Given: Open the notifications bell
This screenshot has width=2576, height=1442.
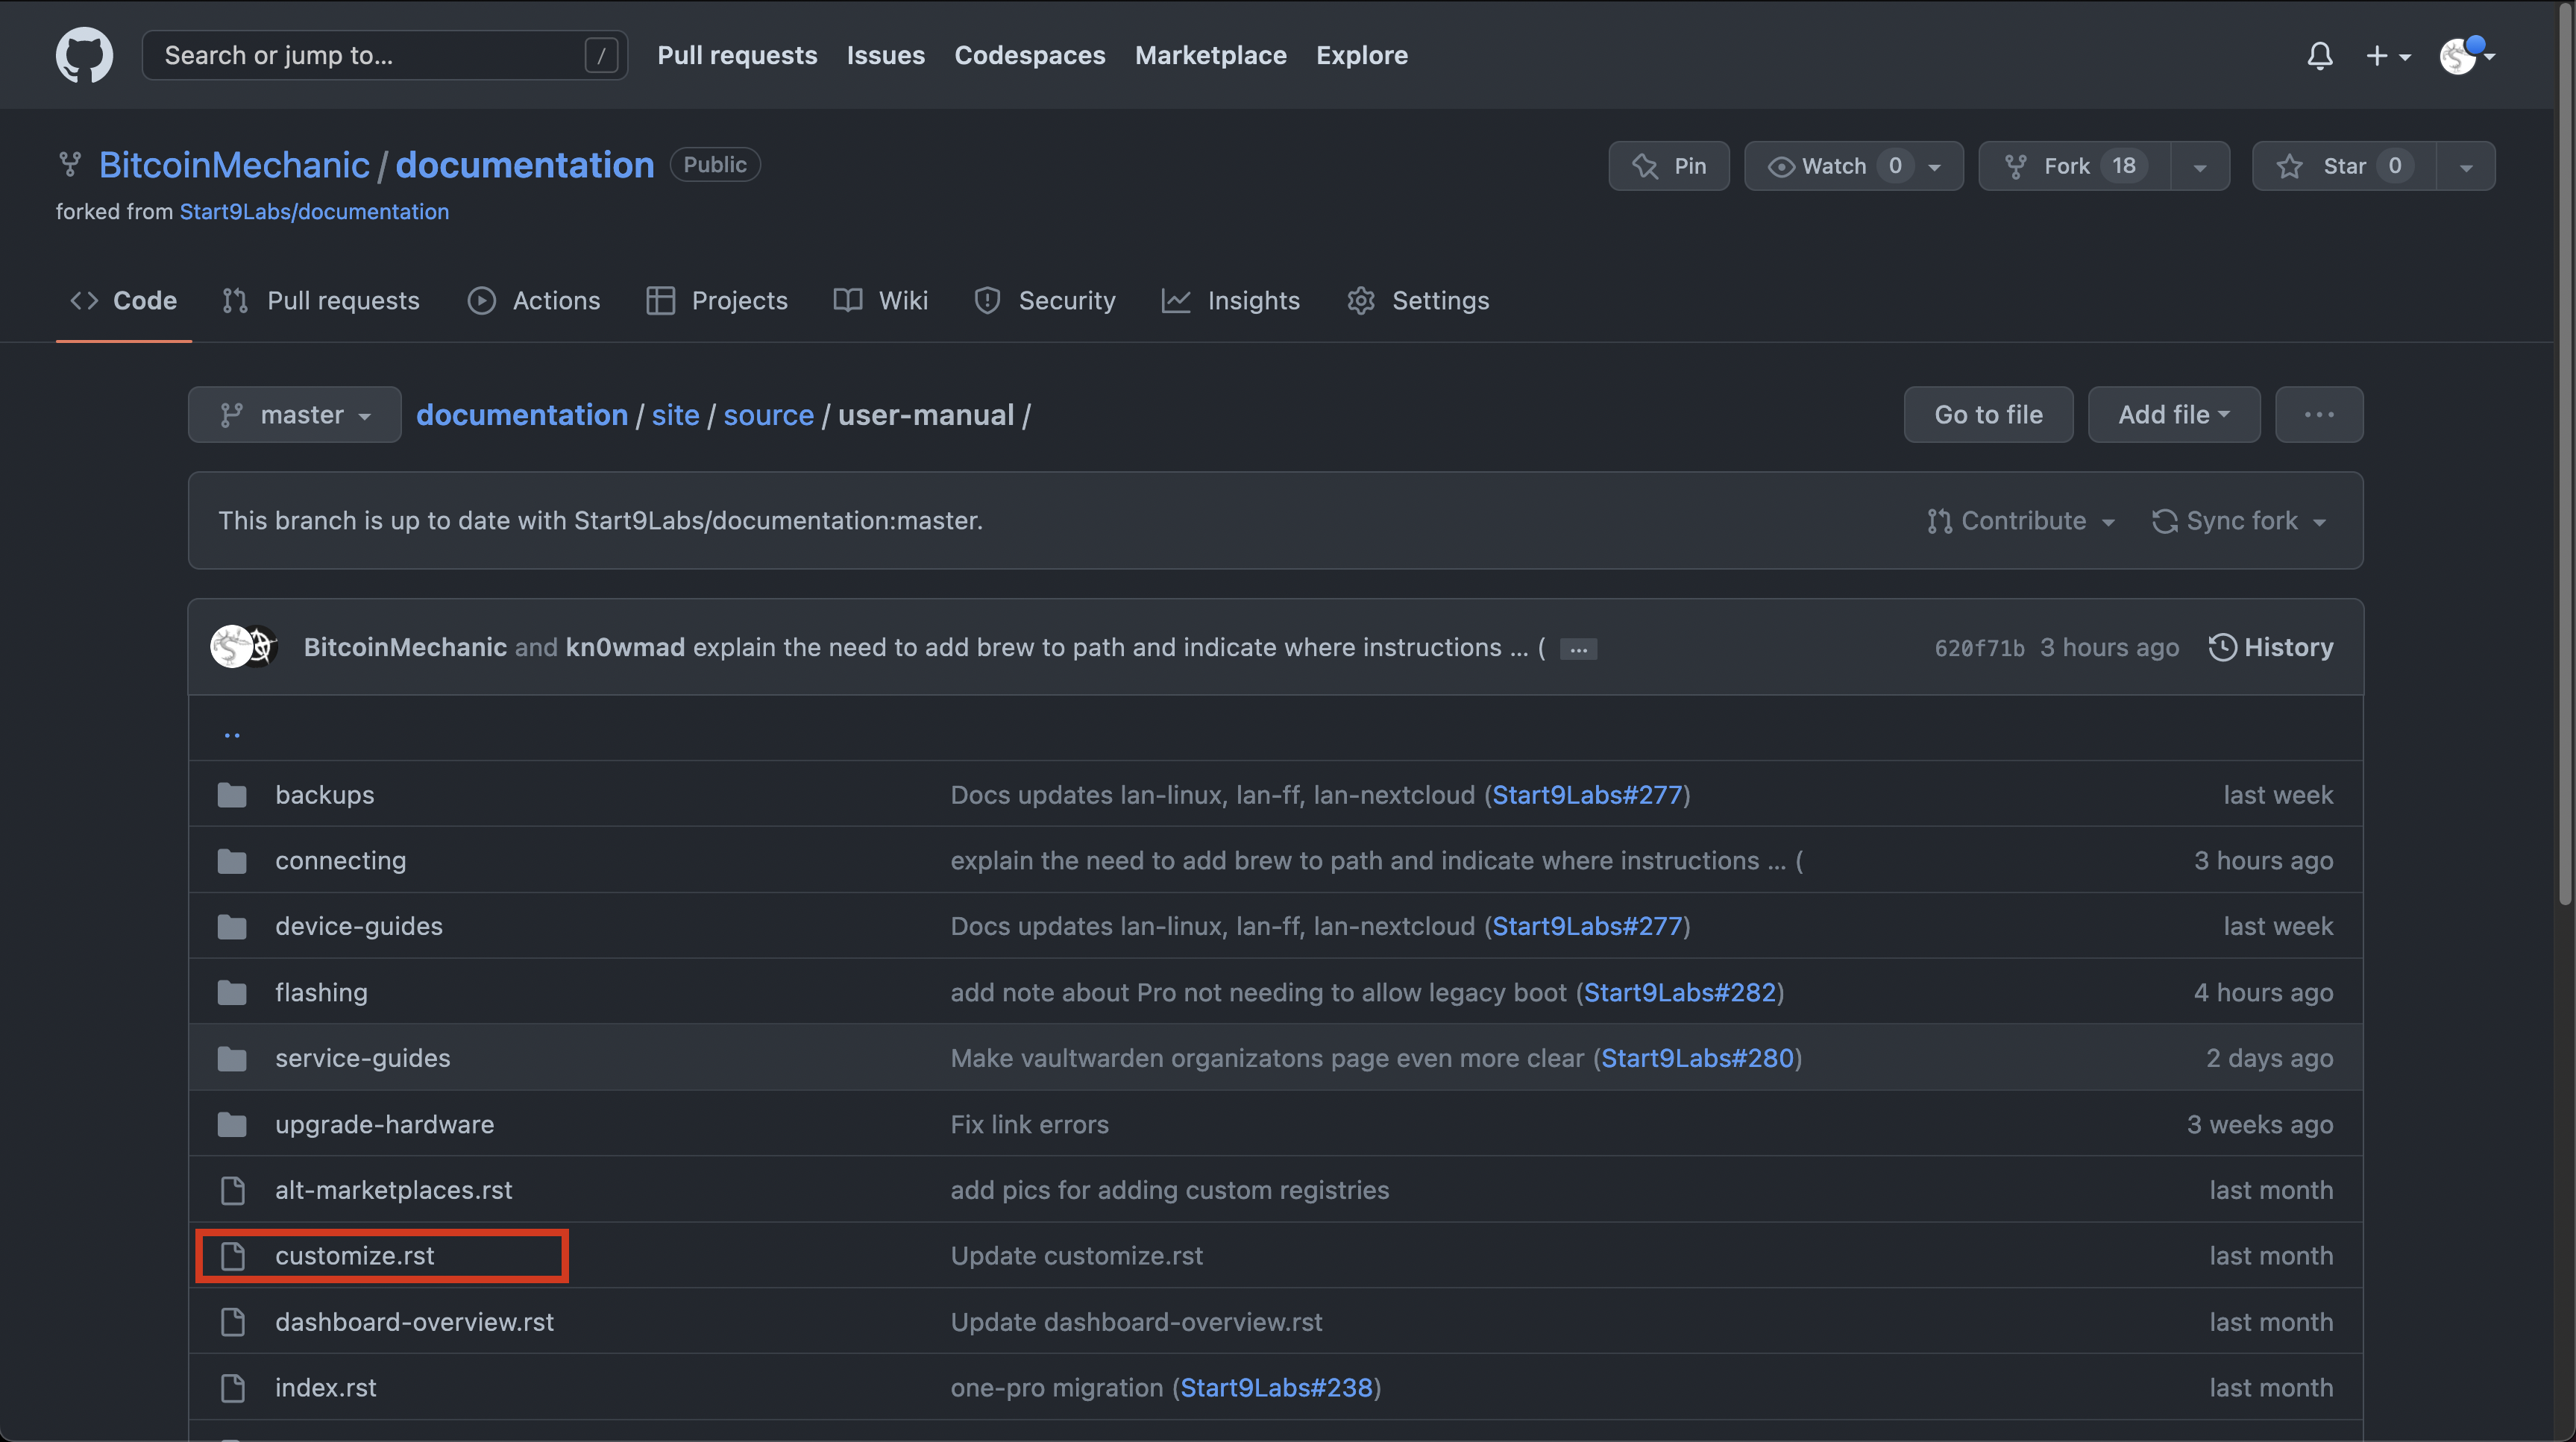Looking at the screenshot, I should pyautogui.click(x=2319, y=56).
